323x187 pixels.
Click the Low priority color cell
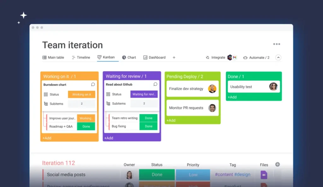point(193,174)
